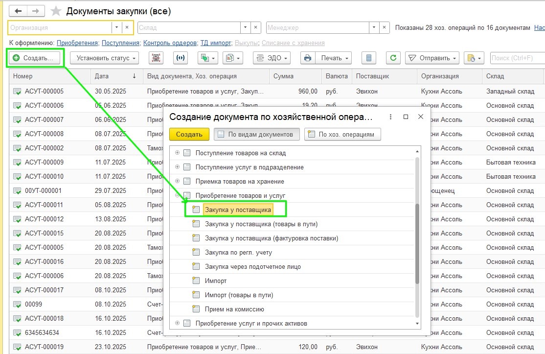Click icon beside Закупка по регл. учету
Screen dimensions: 545x354
196,253
